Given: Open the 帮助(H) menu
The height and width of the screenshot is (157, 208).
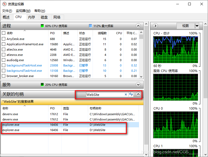Looking at the screenshot, I should [40, 11].
